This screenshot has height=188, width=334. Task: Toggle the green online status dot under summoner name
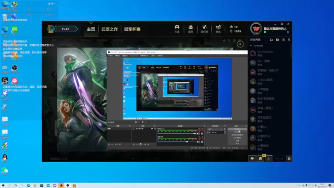(x=265, y=32)
